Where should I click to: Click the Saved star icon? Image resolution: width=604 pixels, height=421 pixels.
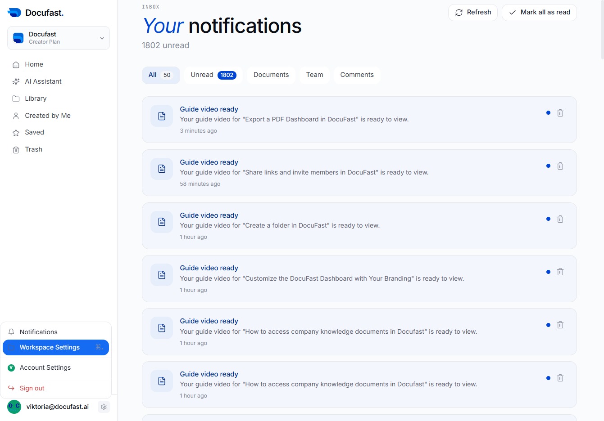coord(16,133)
